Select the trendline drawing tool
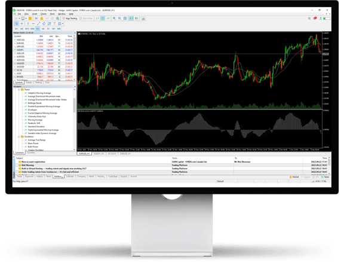Image resolution: width=344 pixels, height=262 pixels. point(39,23)
